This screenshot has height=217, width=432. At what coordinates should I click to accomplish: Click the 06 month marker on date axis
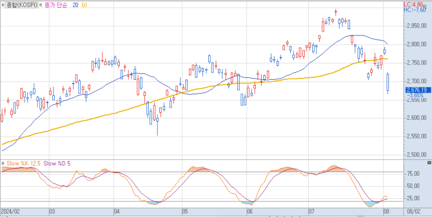coord(250,212)
